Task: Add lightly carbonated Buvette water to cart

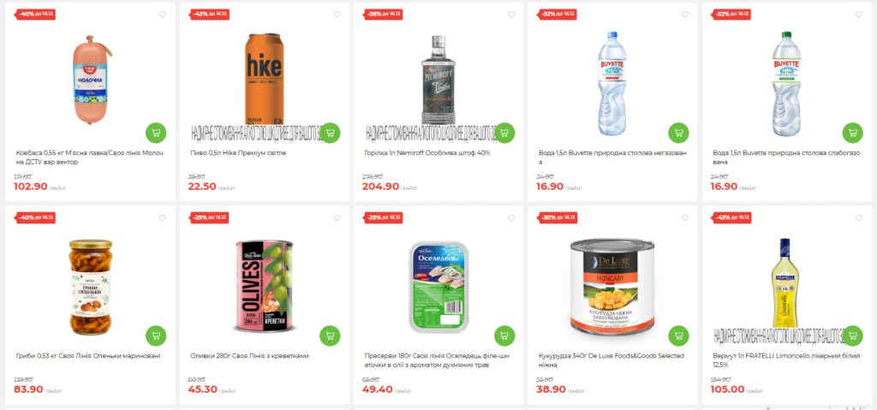Action: tap(852, 133)
